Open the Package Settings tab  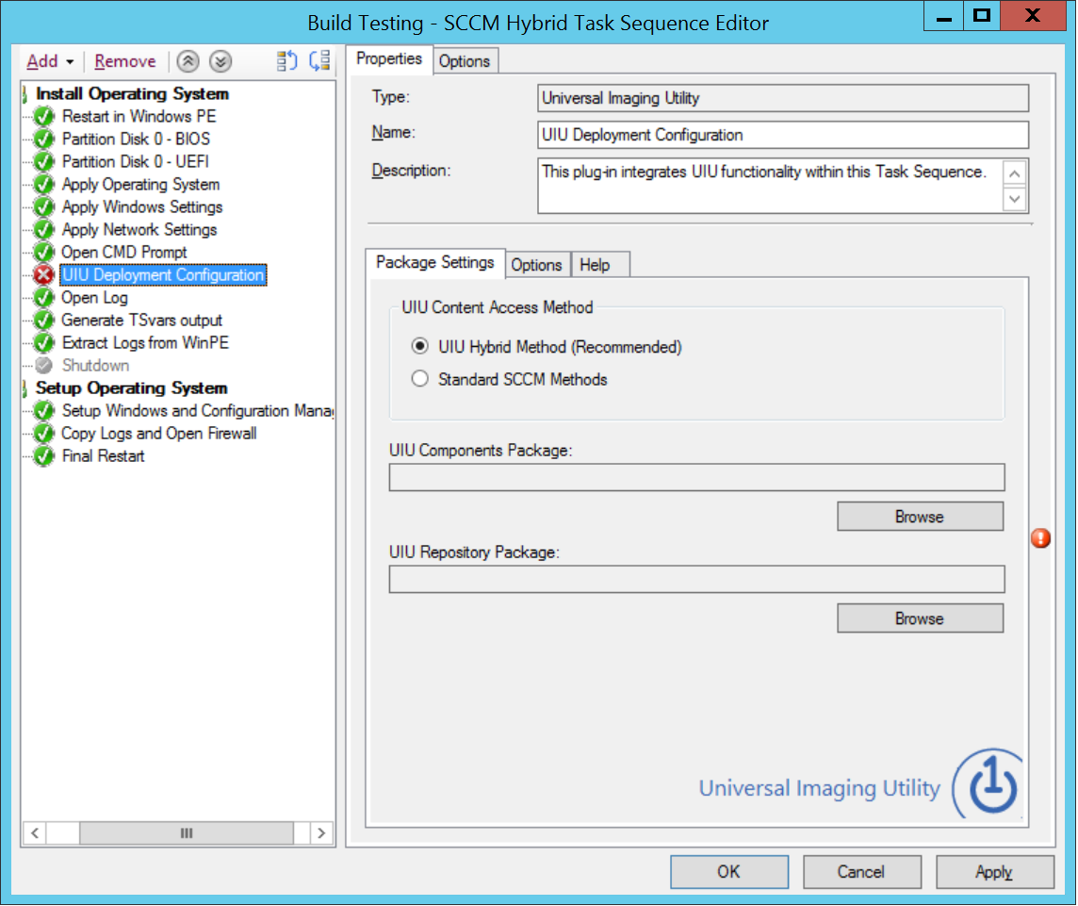click(x=435, y=263)
